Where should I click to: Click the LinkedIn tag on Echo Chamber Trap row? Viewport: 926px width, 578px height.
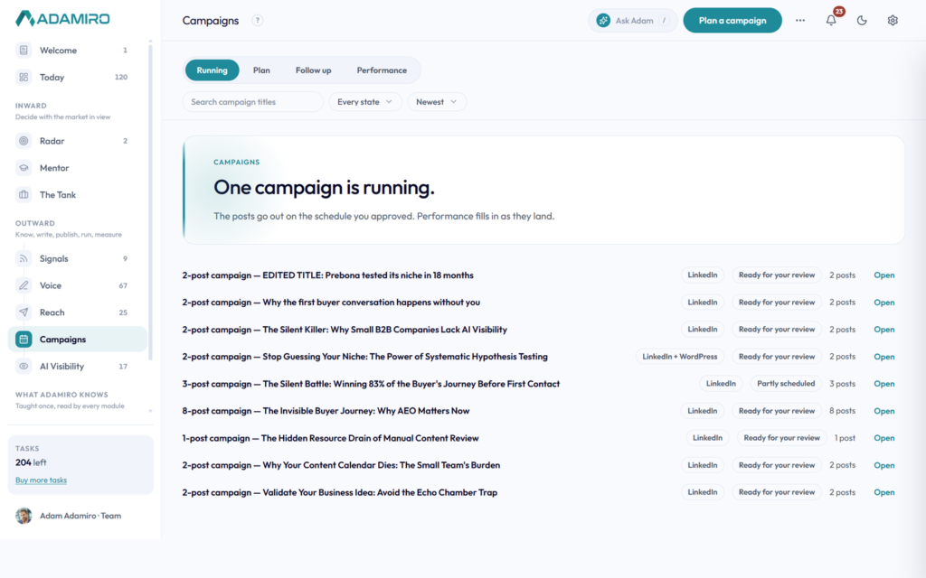coord(702,492)
